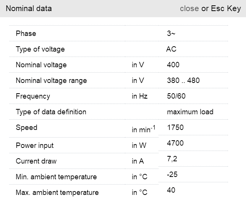
Task: Select the Type of voltage label
Action: pos(40,49)
